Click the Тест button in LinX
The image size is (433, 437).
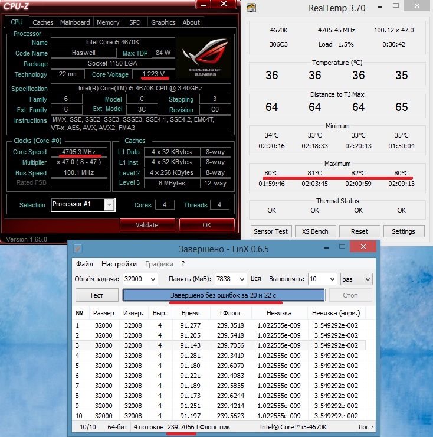[97, 295]
